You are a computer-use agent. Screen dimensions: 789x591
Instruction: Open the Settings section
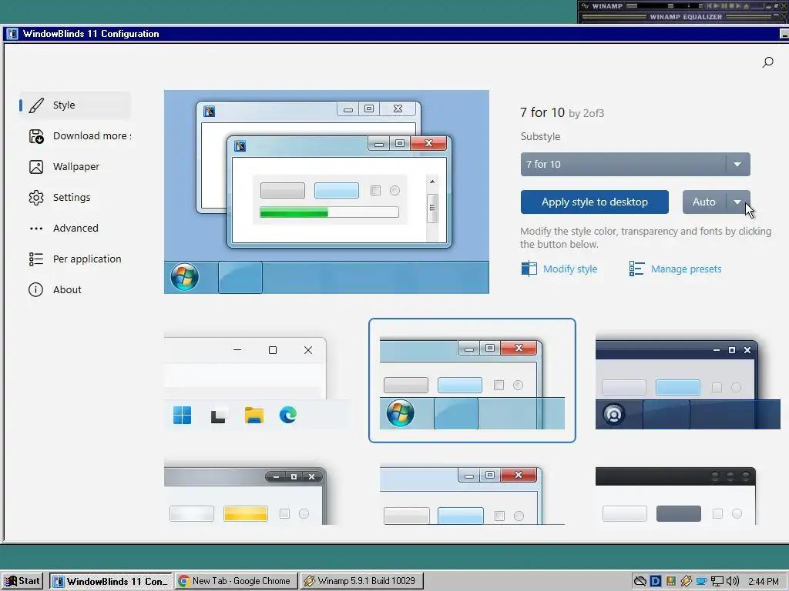pyautogui.click(x=75, y=198)
